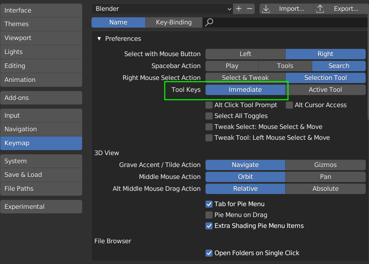This screenshot has height=264, width=369.
Task: Open the Add-ons preferences section
Action: coord(41,98)
